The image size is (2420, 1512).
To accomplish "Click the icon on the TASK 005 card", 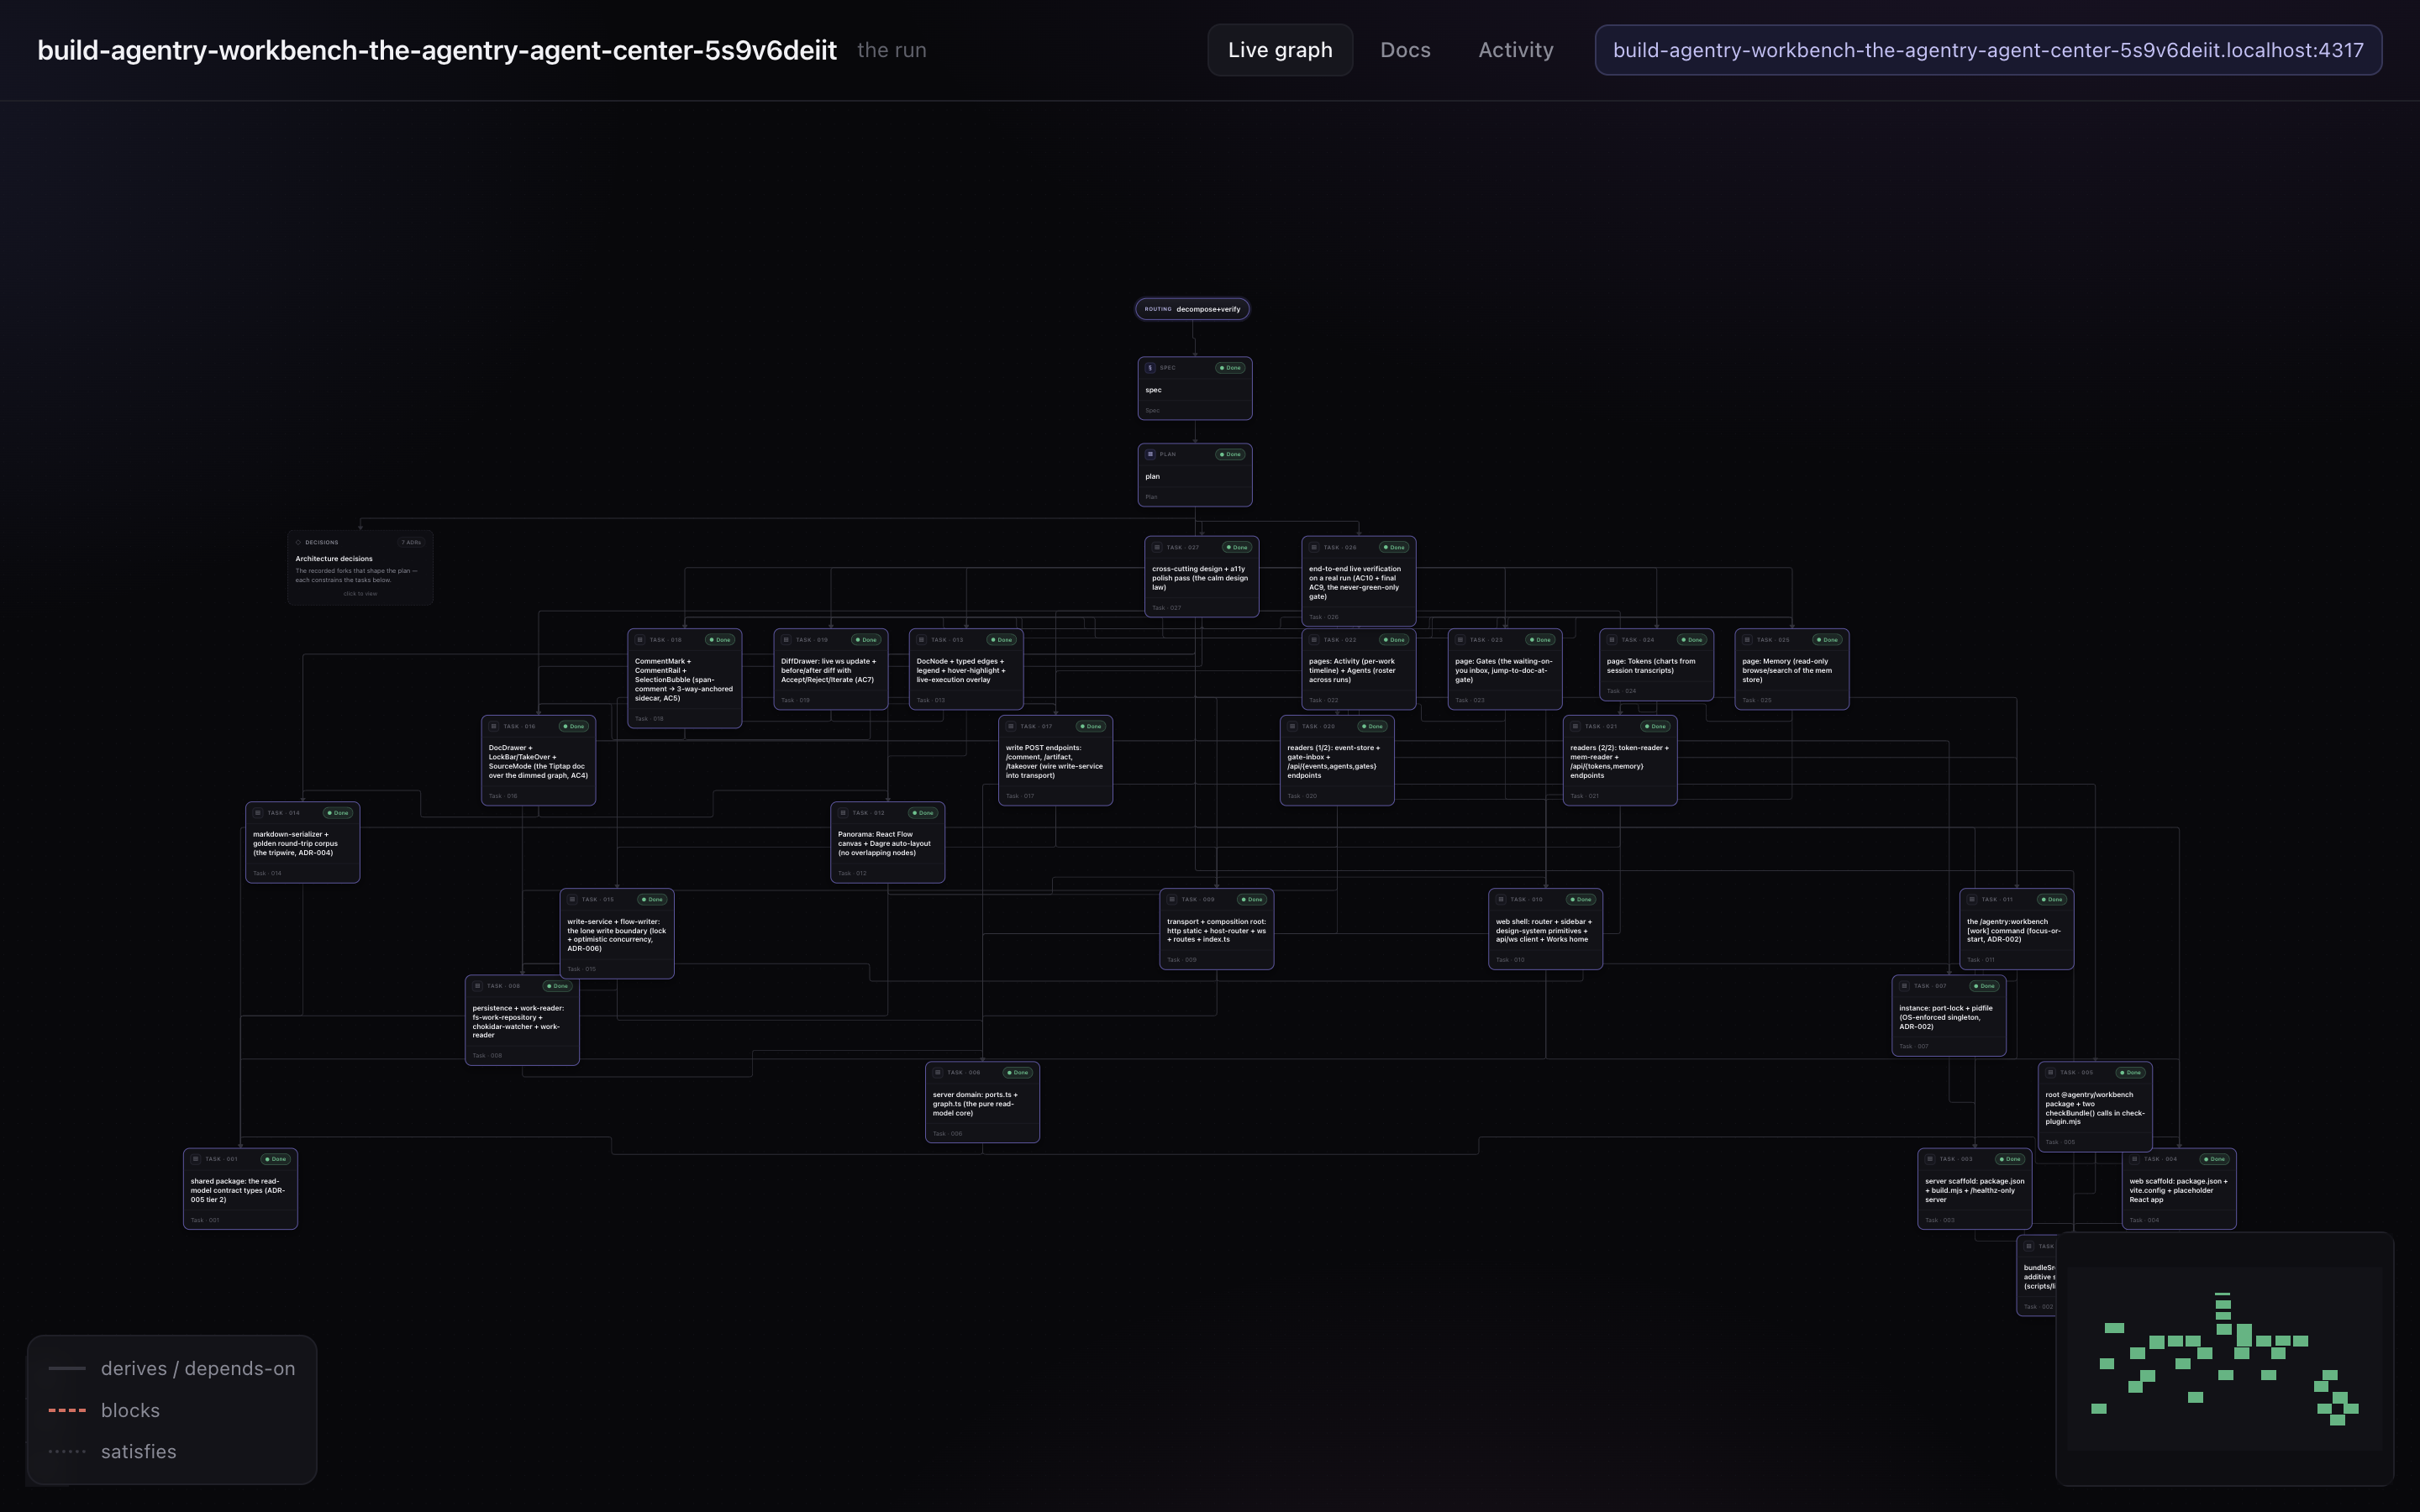I will coord(2051,1072).
